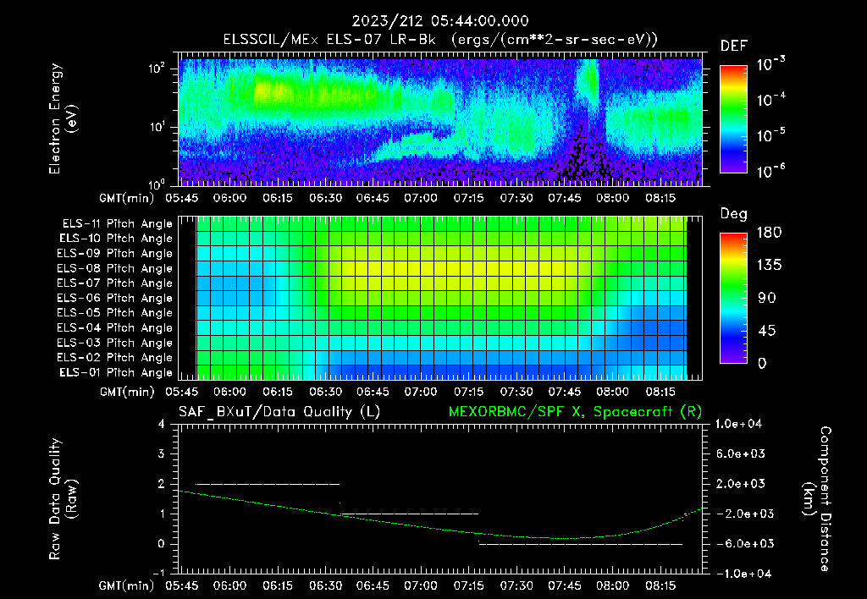The image size is (867, 599).
Task: Click the green spike near 07:50 in the spectrogram
Action: (x=588, y=83)
